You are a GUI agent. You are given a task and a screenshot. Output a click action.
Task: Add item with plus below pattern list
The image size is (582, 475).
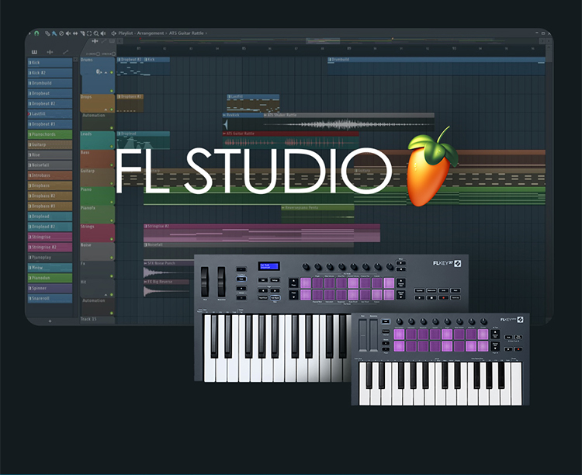click(50, 321)
